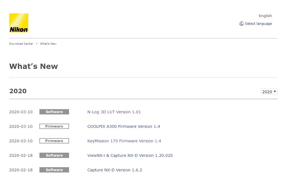Click the What's New breadcrumb
The image size is (288, 187).
[x=48, y=44]
